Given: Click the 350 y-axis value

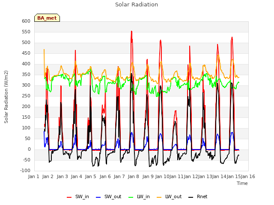Looking at the screenshot, I should click(x=26, y=74).
